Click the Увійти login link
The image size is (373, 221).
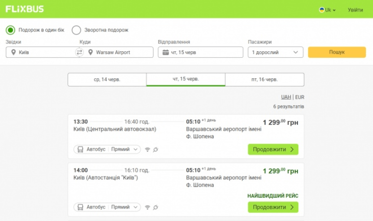click(356, 10)
